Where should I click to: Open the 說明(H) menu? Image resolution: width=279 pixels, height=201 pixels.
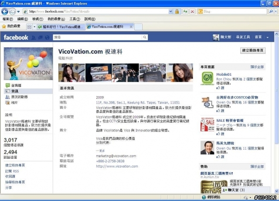point(90,19)
